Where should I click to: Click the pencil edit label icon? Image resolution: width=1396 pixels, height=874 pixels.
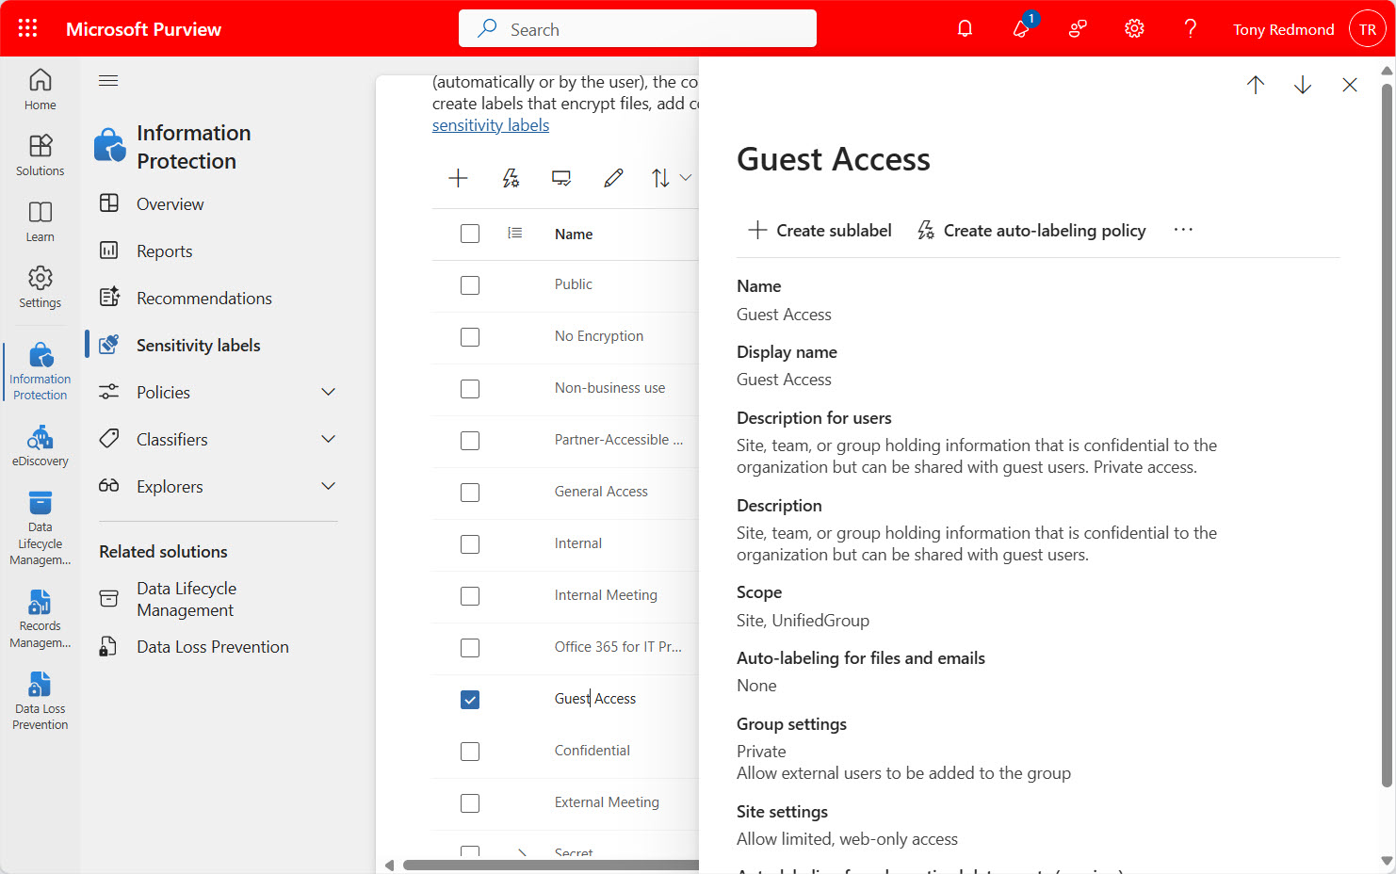click(613, 178)
